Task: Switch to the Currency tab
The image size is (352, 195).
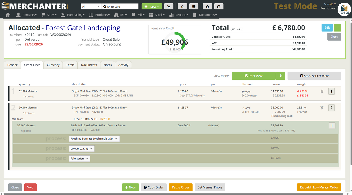Action: tap(53, 65)
